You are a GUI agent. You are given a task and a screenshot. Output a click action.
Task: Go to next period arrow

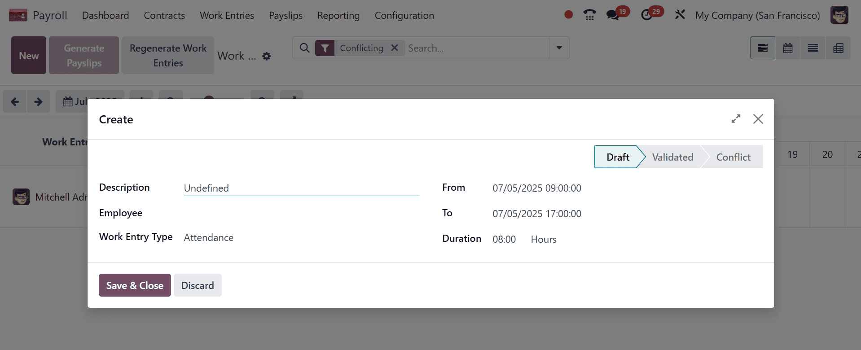[x=39, y=101]
